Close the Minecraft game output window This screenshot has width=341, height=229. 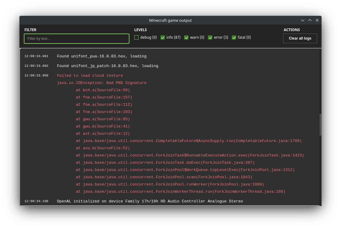point(317,20)
